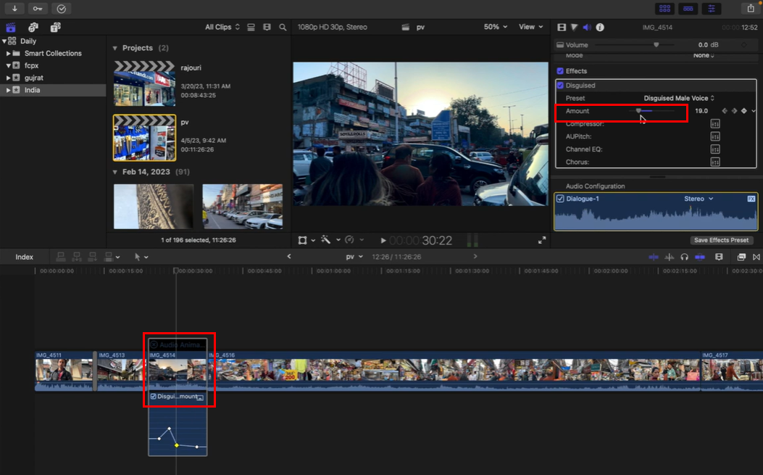Expand the gujrat event

(x=8, y=78)
